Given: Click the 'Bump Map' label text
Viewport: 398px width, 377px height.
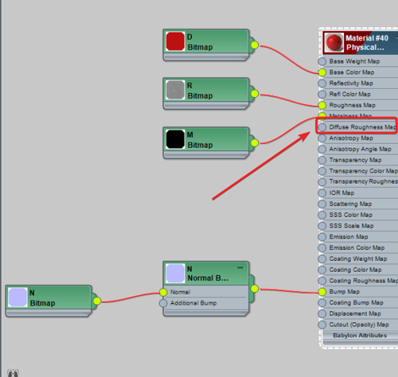Looking at the screenshot, I should tap(345, 292).
